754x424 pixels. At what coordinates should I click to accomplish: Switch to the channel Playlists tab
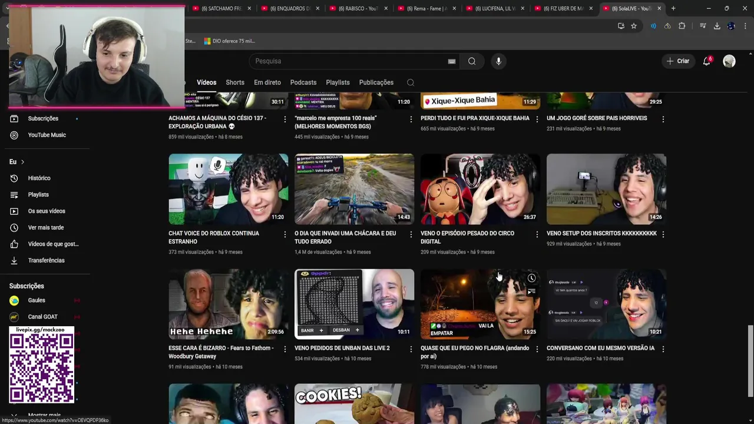(338, 82)
